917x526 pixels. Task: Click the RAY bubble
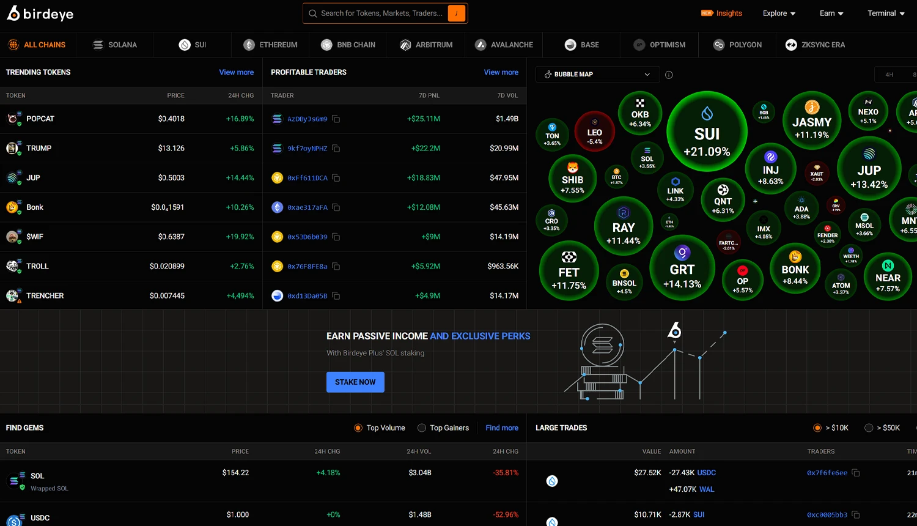[624, 226]
